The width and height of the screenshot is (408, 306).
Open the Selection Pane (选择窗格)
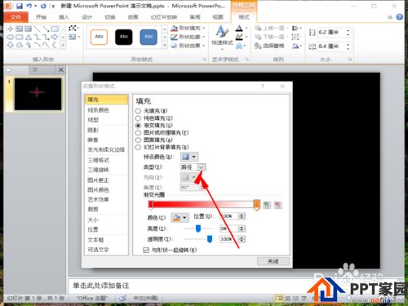269,46
